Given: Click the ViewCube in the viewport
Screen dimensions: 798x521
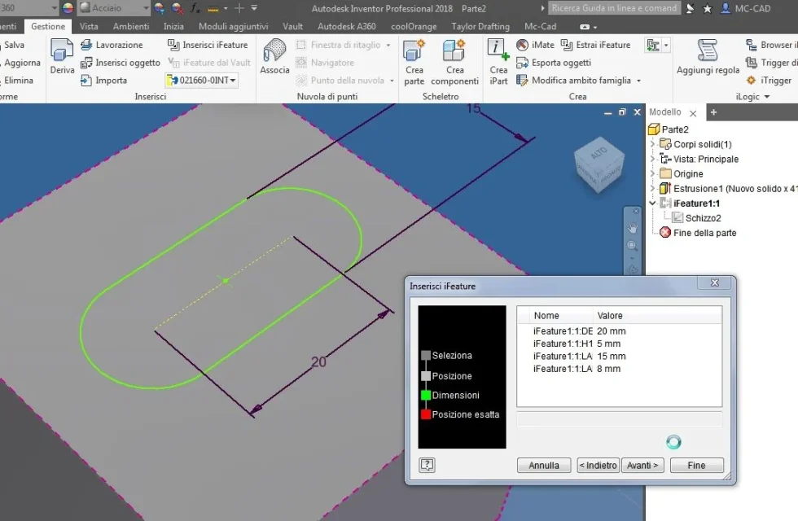Looking at the screenshot, I should tap(599, 164).
